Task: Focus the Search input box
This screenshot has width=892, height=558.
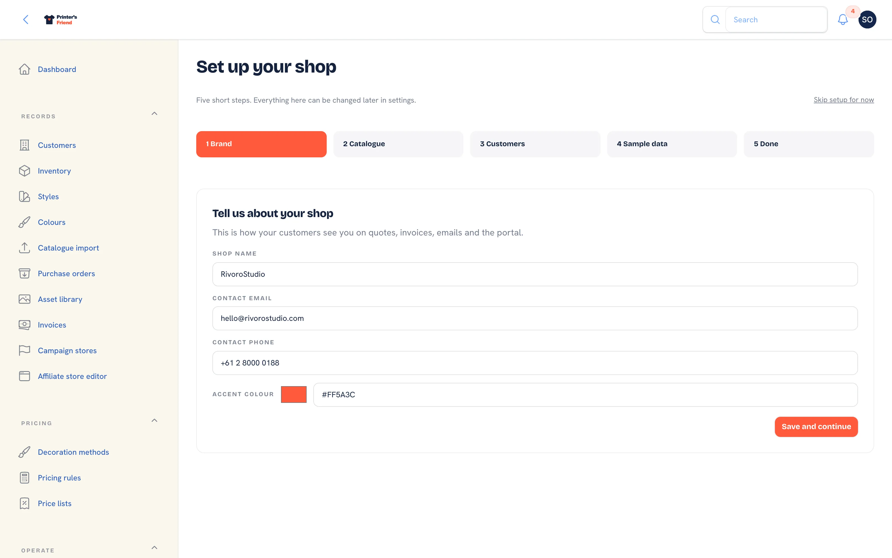Action: (x=776, y=20)
